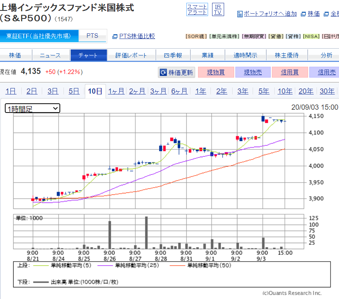Switch to the PTS market tab
This screenshot has height=299, width=339.
(x=92, y=36)
